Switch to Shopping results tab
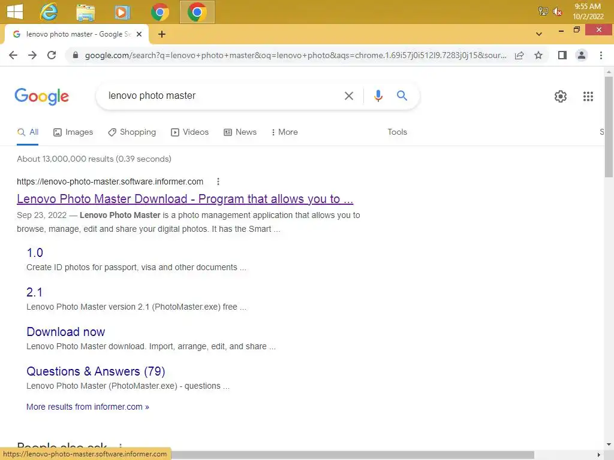Image resolution: width=614 pixels, height=460 pixels. point(132,132)
